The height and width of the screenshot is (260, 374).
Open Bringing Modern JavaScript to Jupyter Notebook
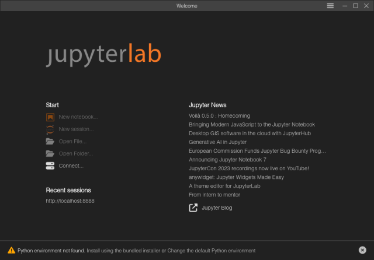tap(252, 125)
